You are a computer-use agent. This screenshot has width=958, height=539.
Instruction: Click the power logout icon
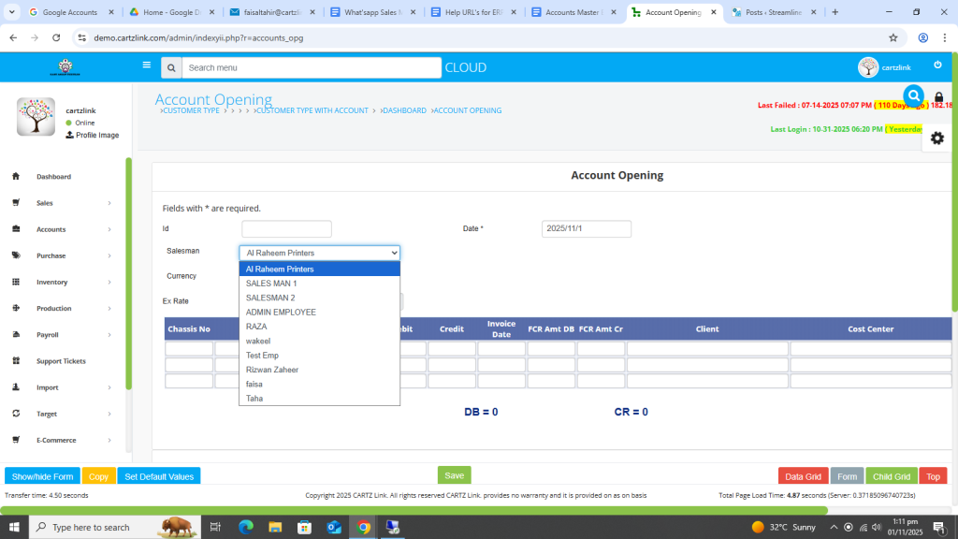(937, 65)
